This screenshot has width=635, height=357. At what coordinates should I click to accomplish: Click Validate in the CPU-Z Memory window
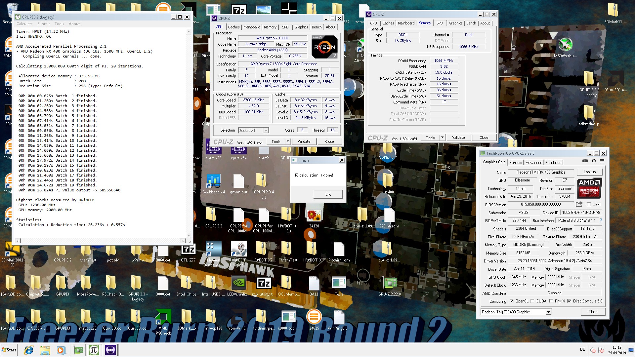(x=458, y=138)
